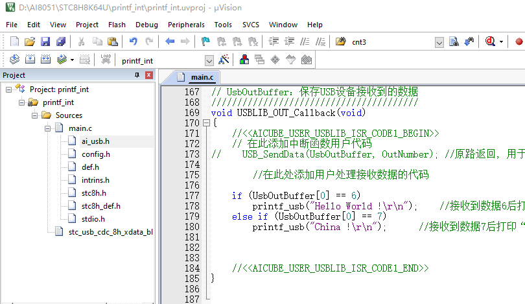Screen dimensions: 525x304
Task: Create a new file from toolbar
Action: (14, 41)
